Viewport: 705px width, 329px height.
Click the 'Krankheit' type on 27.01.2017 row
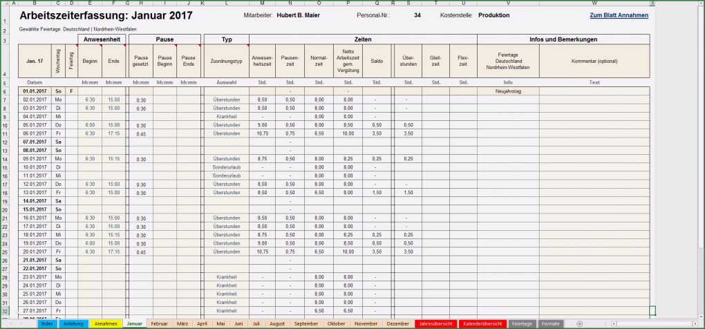pos(226,310)
